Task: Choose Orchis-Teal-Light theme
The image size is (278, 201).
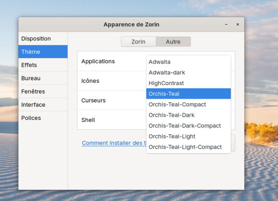Action: tap(188, 136)
